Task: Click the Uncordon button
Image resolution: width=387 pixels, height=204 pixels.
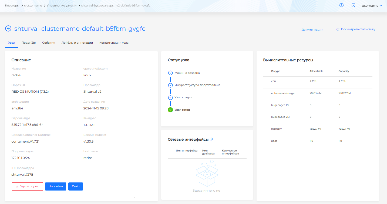Action: coord(56,186)
